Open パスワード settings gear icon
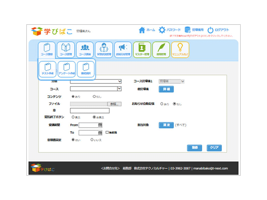Screen dimensions: 267x200 162,30
